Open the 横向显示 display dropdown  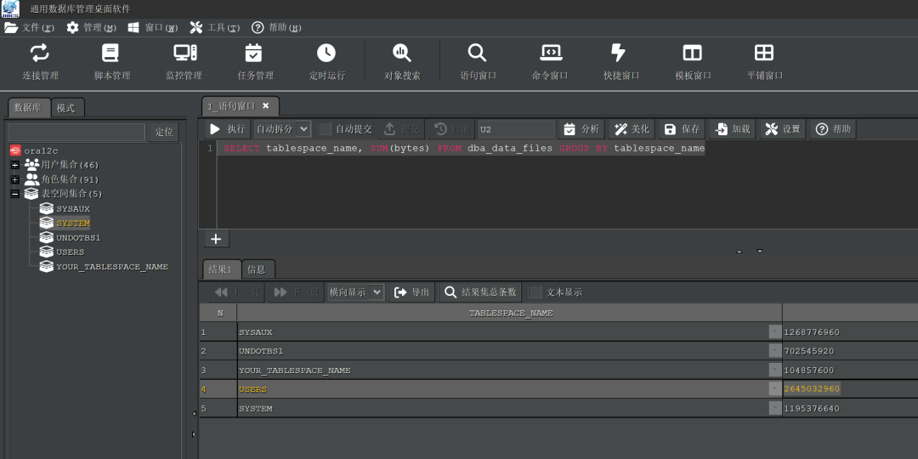click(x=356, y=292)
